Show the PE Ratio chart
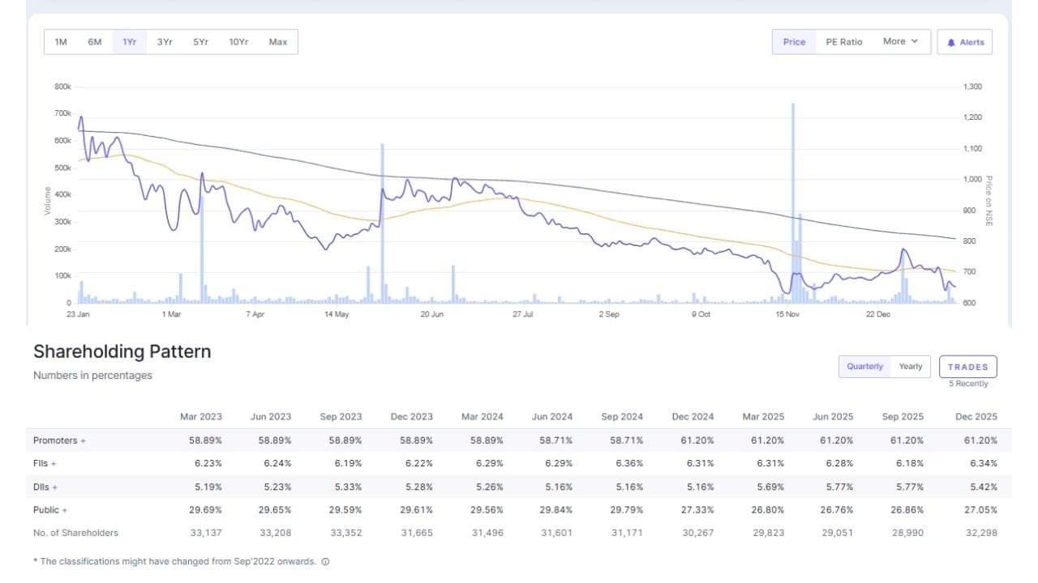This screenshot has width=1038, height=583. (843, 42)
